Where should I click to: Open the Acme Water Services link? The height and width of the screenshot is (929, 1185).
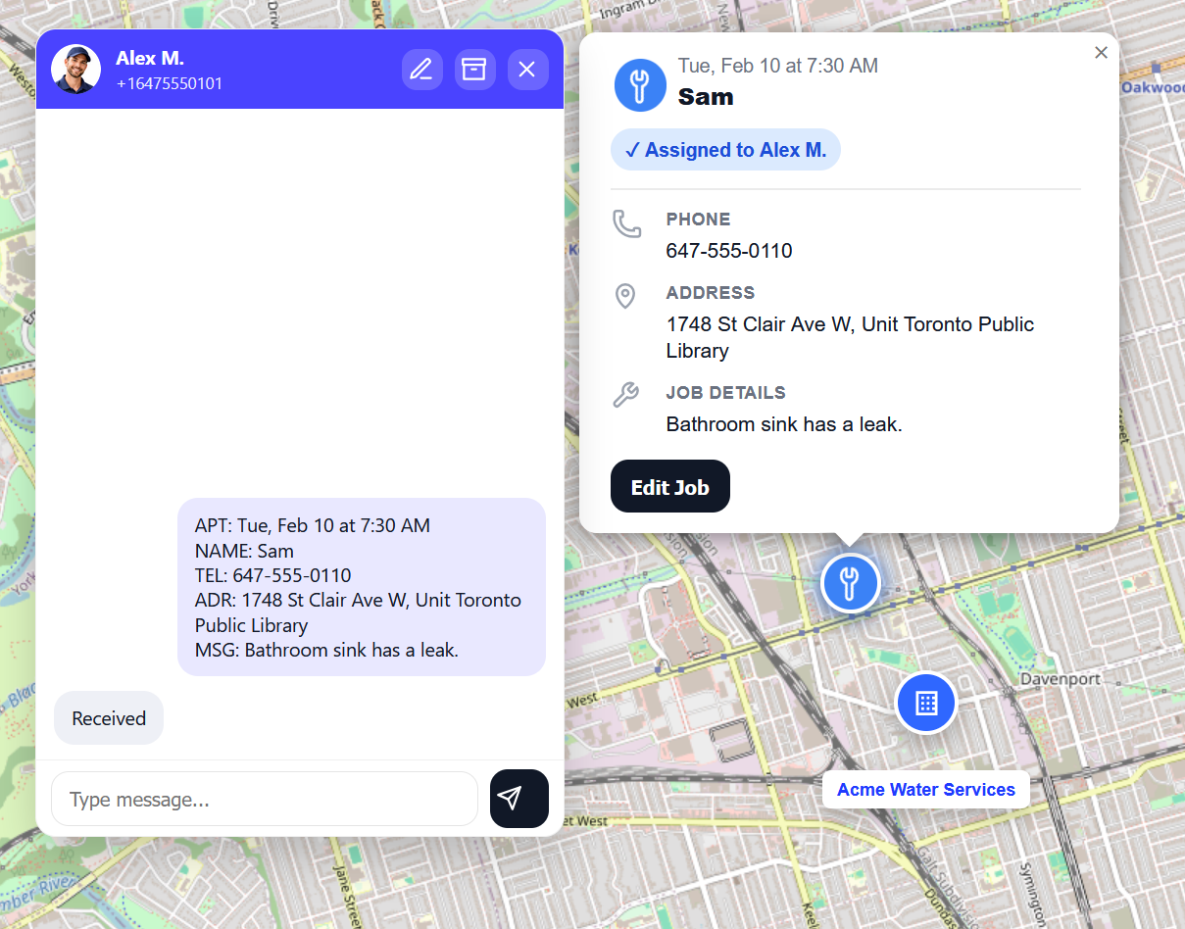pos(925,789)
